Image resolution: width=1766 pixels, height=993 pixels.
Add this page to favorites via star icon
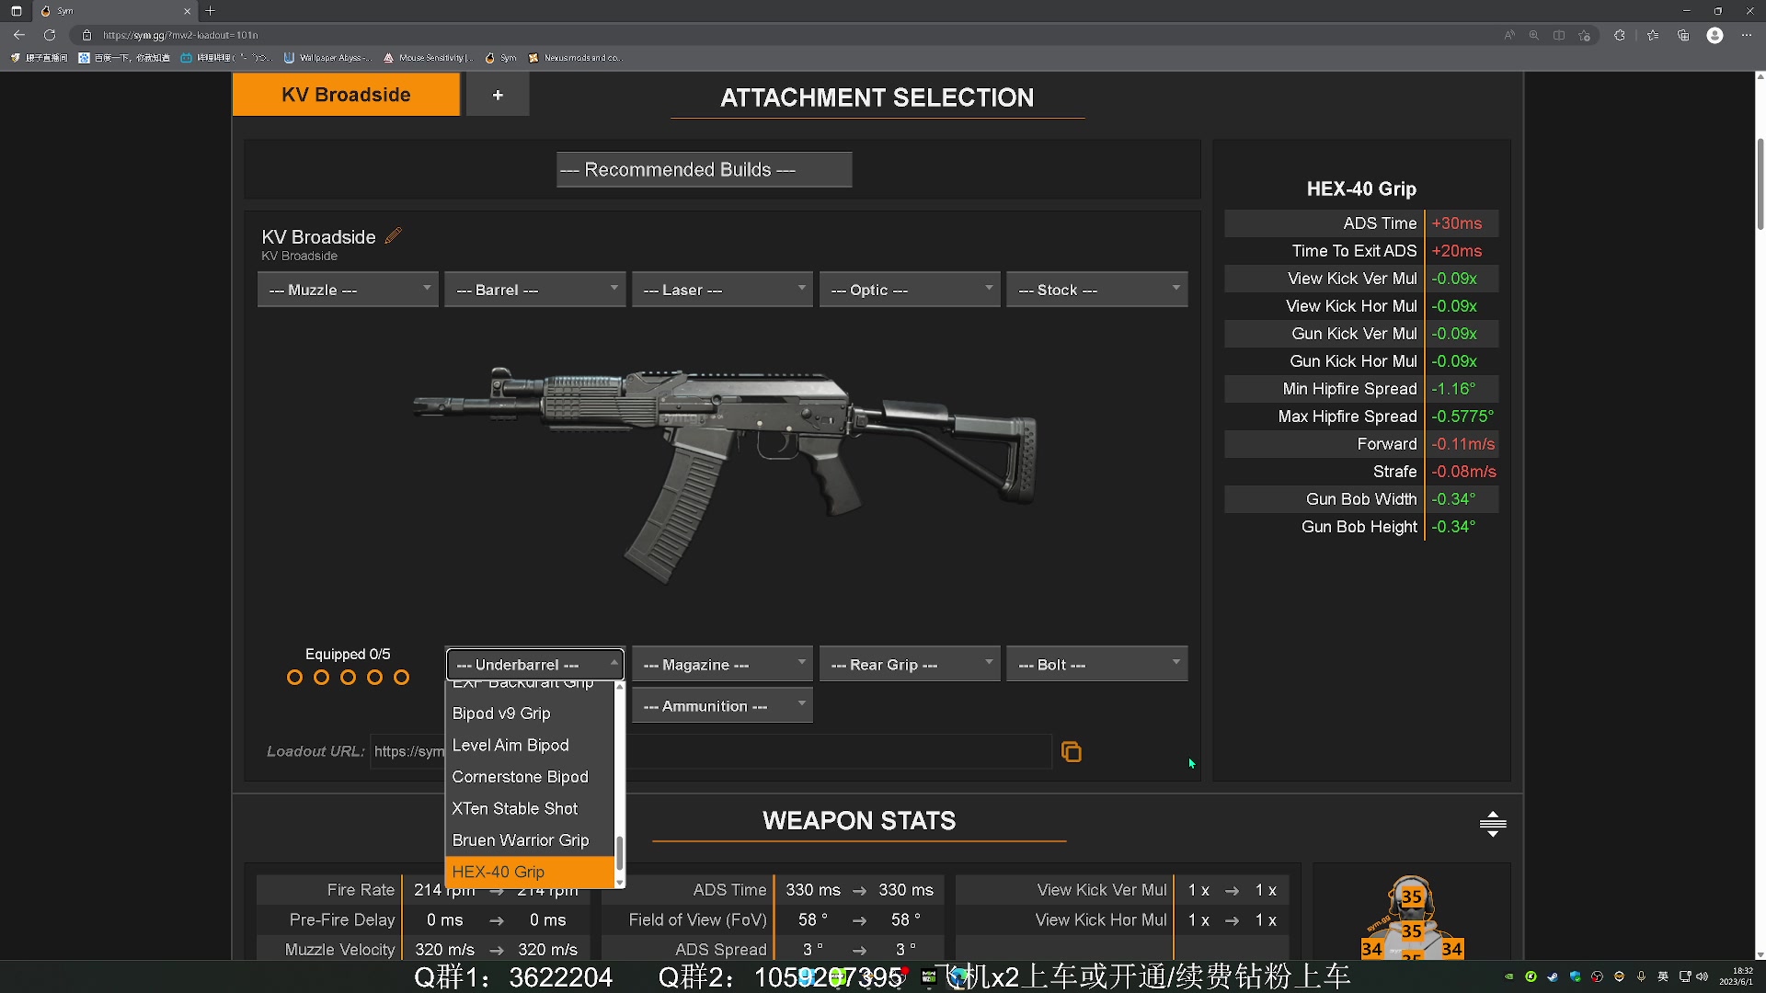point(1584,35)
